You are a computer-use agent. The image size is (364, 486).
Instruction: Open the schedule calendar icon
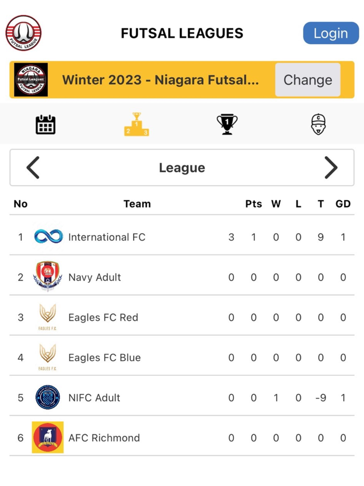[x=45, y=123]
